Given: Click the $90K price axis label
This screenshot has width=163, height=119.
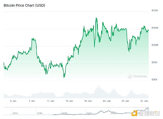Looking at the screenshot, I should tap(155, 80).
